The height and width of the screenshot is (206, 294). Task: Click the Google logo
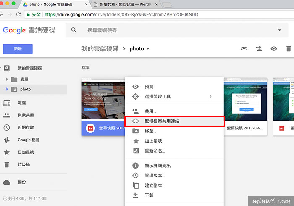coord(14,30)
